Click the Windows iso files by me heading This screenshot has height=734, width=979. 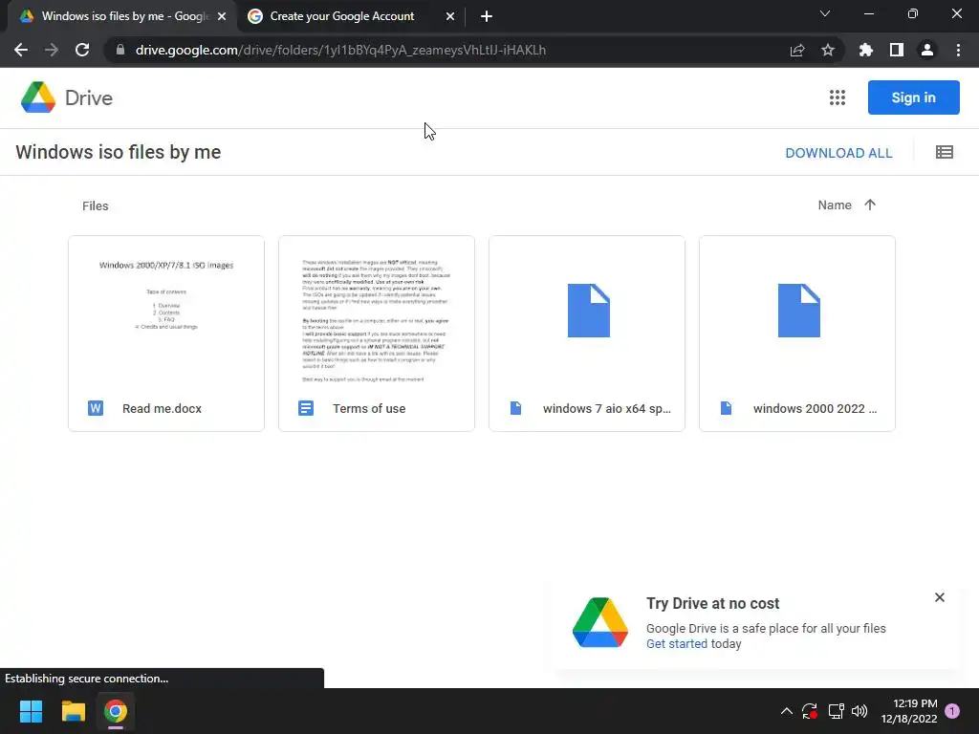tap(118, 152)
